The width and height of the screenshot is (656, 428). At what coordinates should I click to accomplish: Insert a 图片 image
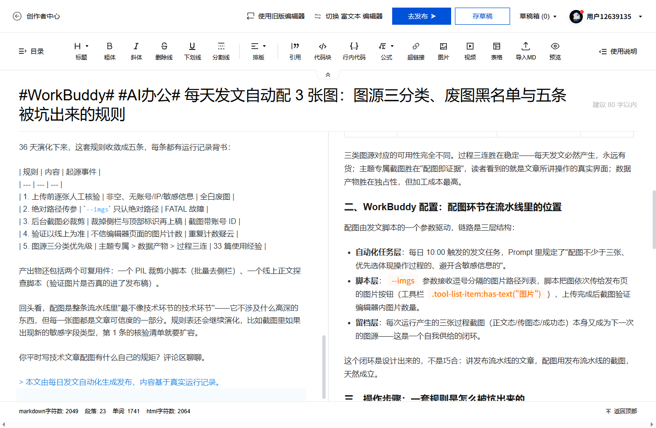pos(444,51)
